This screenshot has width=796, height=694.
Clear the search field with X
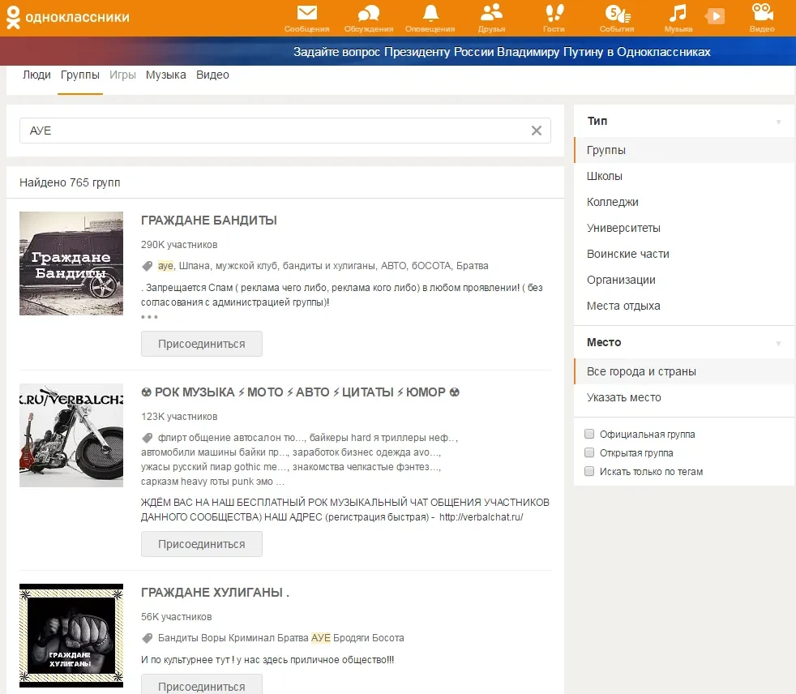click(x=536, y=131)
